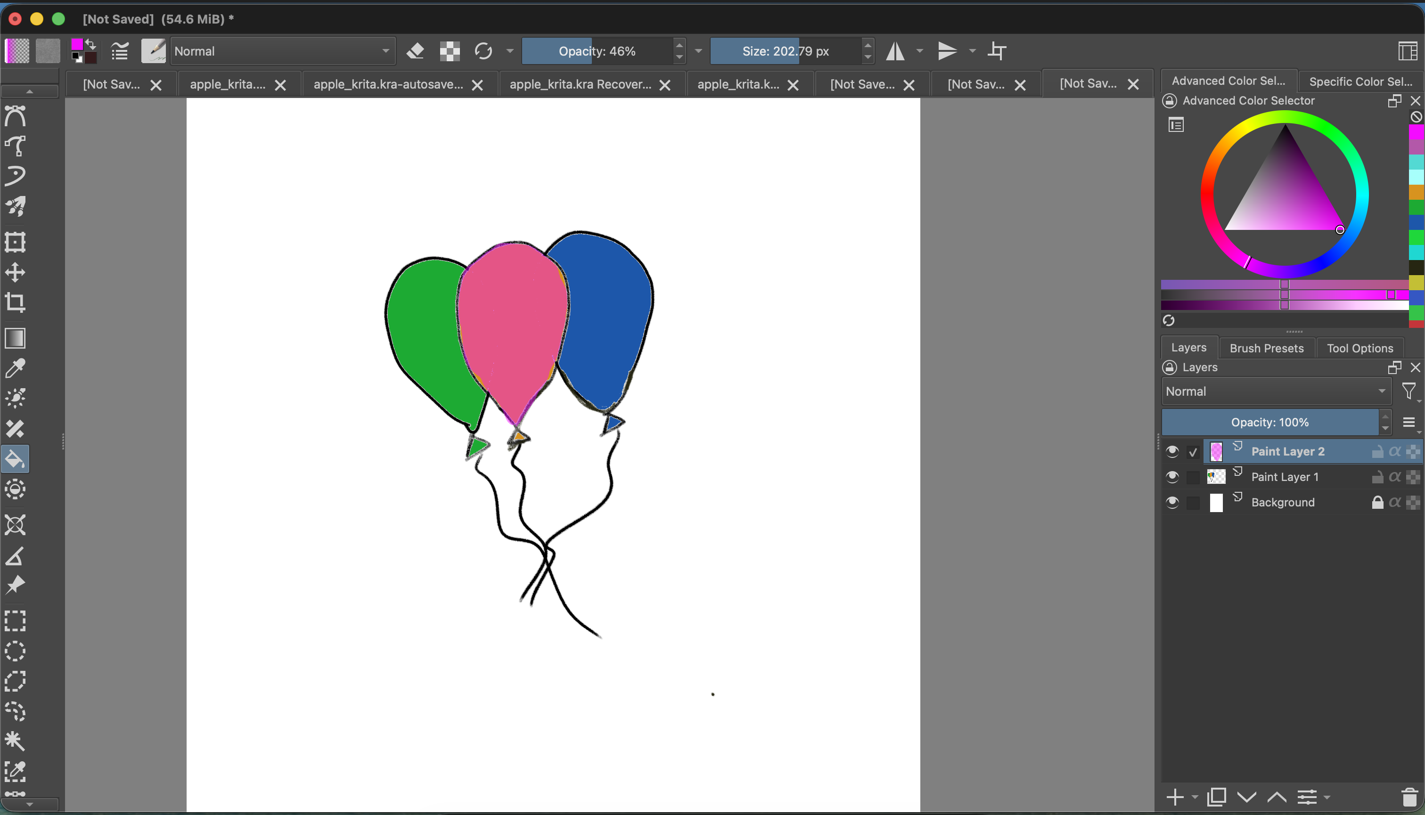Hide Paint Layer 1 using eye icon
Image resolution: width=1425 pixels, height=815 pixels.
[x=1172, y=477]
